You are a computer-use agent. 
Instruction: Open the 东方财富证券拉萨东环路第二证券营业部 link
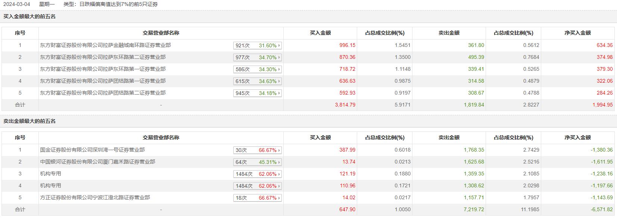tap(103, 57)
